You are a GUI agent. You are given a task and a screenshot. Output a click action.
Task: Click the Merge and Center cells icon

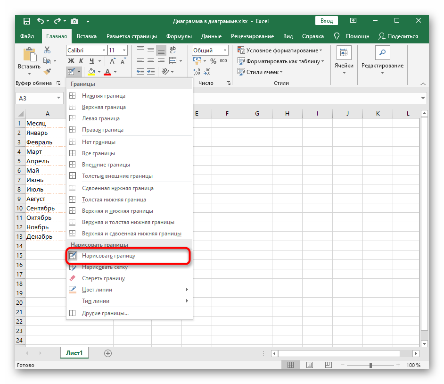pos(173,61)
